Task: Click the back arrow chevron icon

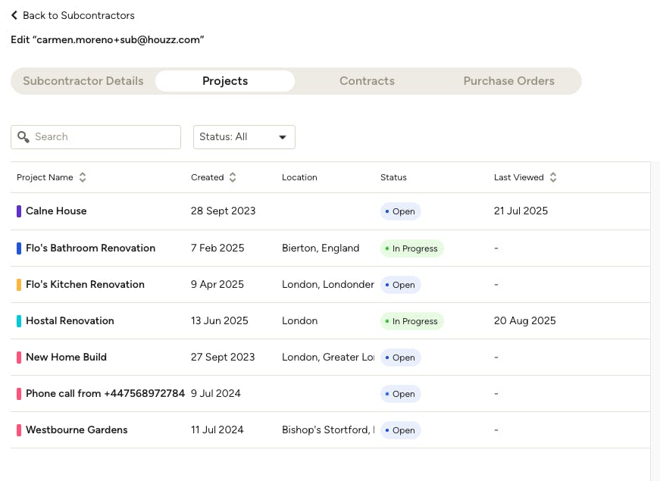Action: pos(14,15)
